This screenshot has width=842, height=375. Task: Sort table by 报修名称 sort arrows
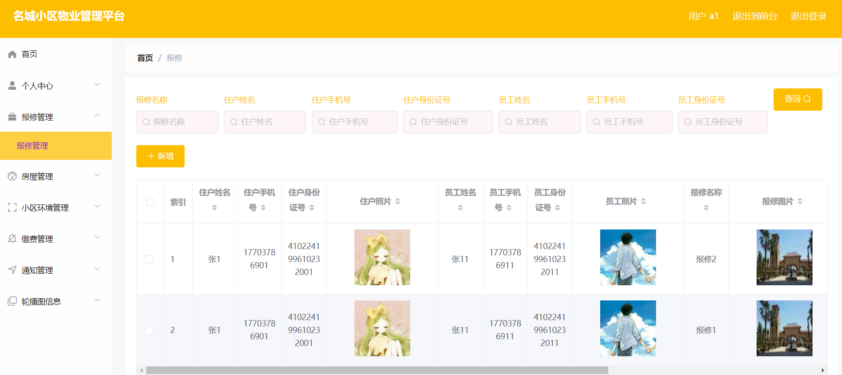point(706,208)
